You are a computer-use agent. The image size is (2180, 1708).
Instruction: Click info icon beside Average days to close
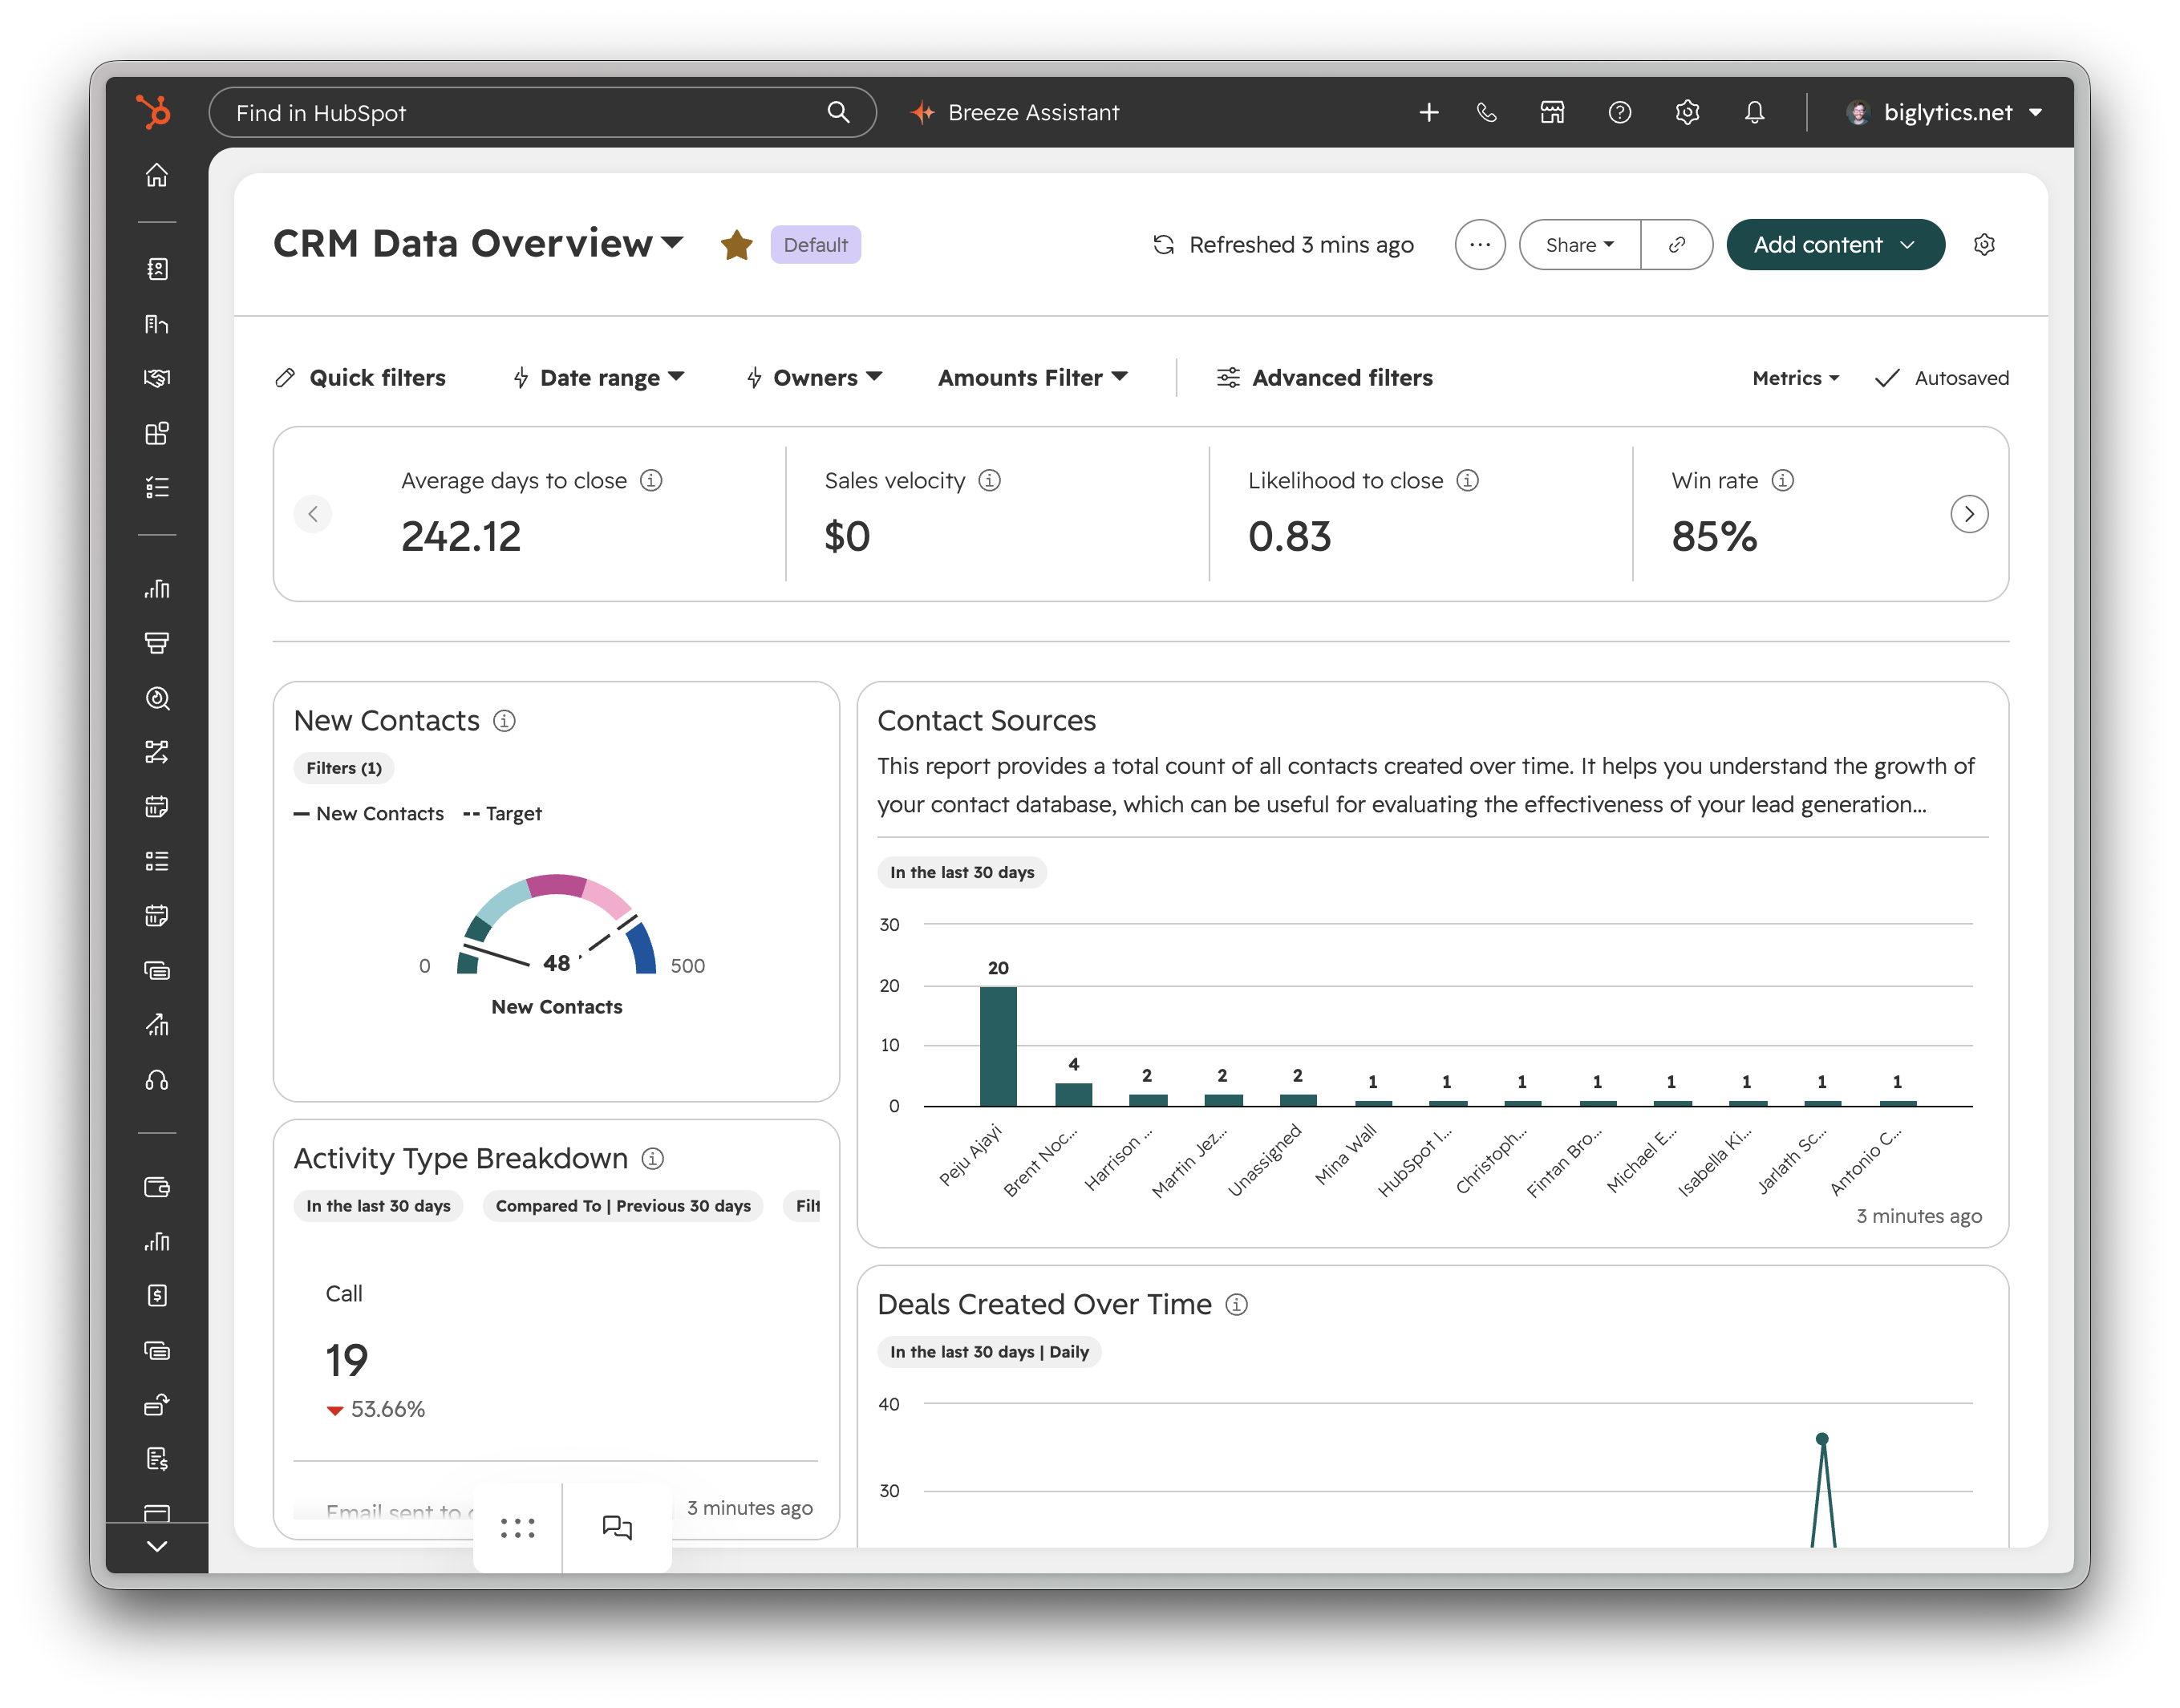[650, 481]
